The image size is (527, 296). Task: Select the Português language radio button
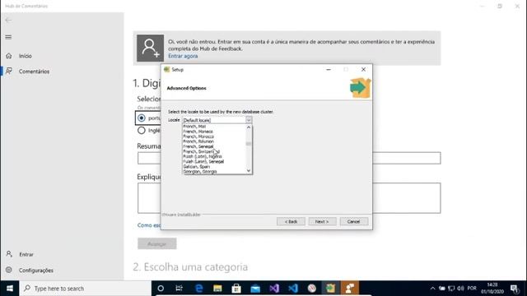tap(142, 118)
